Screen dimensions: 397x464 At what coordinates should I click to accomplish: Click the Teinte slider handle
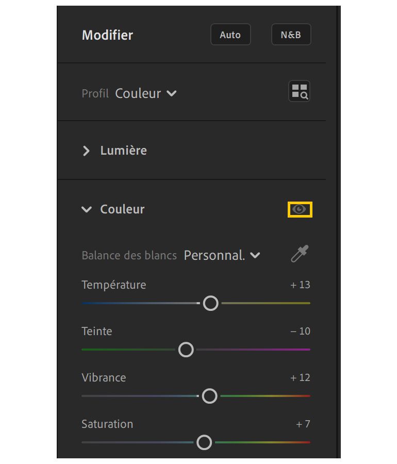coord(186,350)
